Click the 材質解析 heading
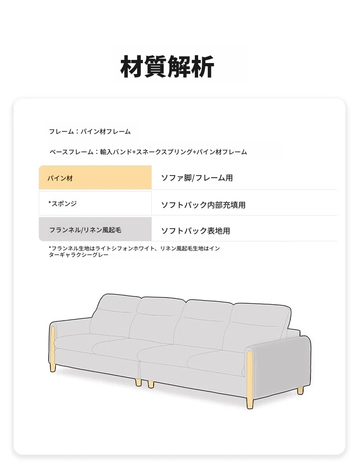 tap(167, 66)
